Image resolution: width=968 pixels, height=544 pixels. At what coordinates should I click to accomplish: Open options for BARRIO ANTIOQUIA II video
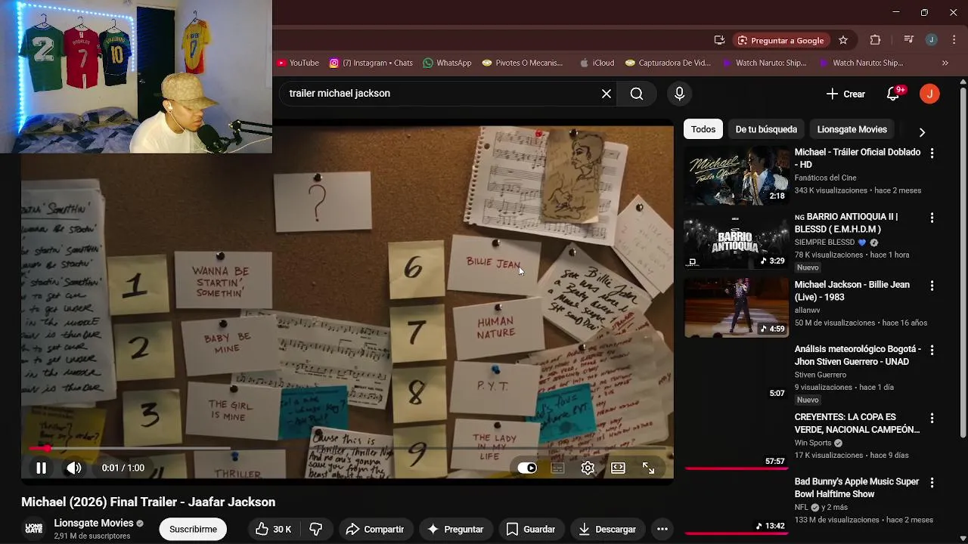932,218
